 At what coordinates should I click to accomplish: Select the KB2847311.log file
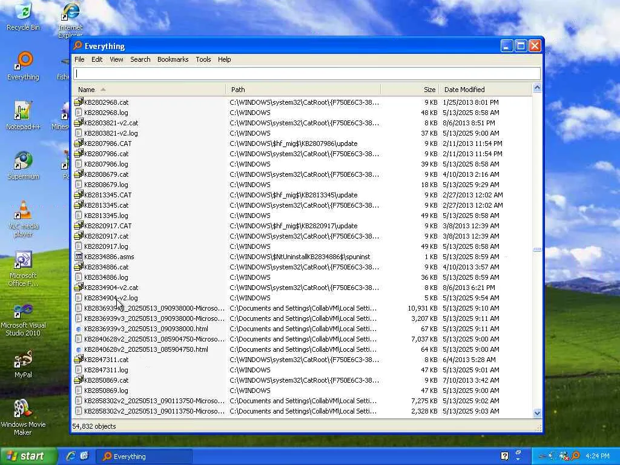coord(106,370)
